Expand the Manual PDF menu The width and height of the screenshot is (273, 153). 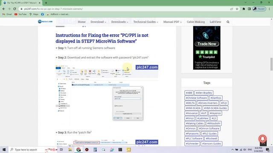tap(172, 22)
